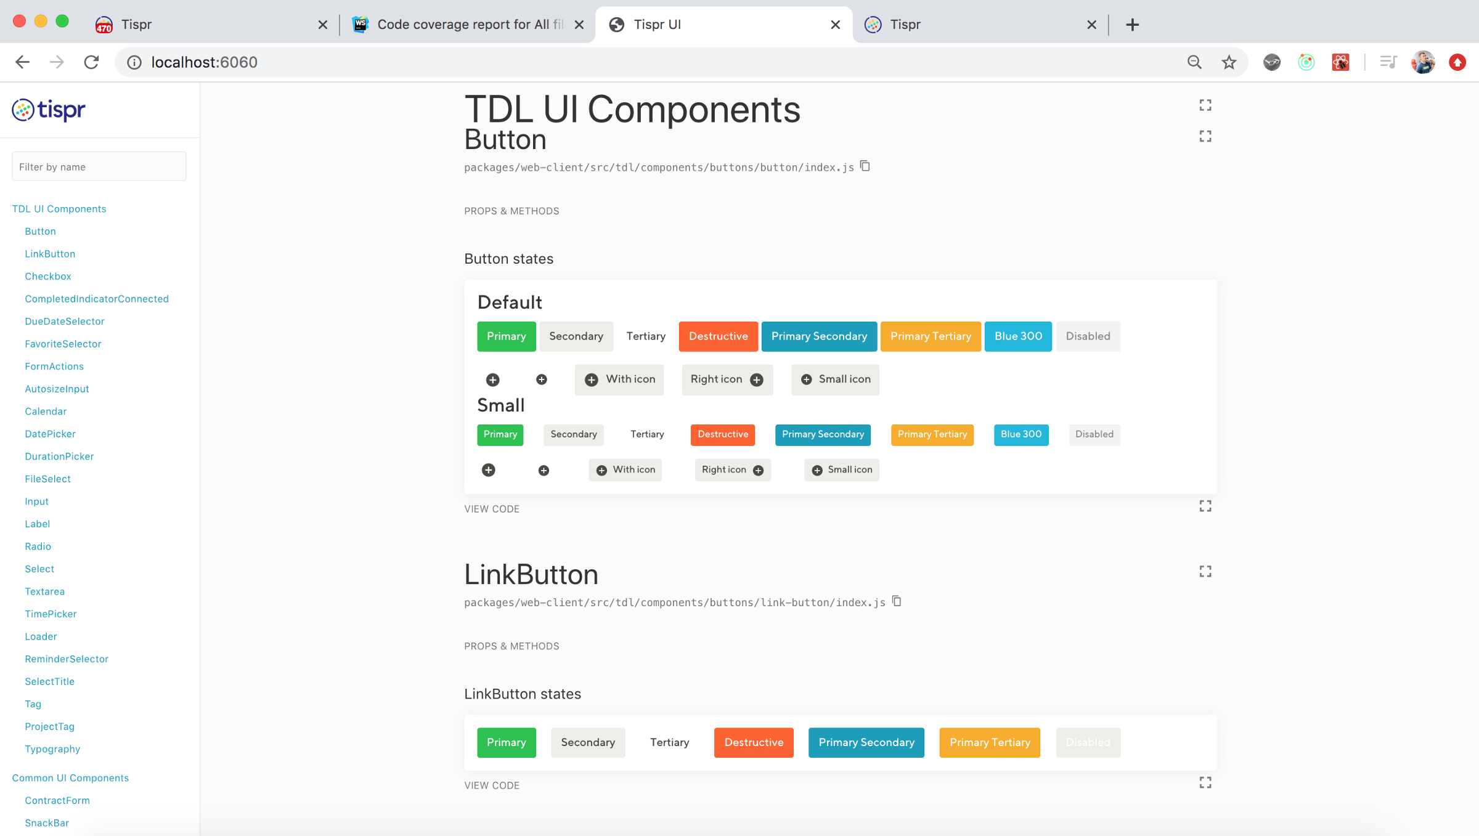Image resolution: width=1479 pixels, height=836 pixels.
Task: Expand LinkButton PROPS & METHODS
Action: [x=511, y=646]
